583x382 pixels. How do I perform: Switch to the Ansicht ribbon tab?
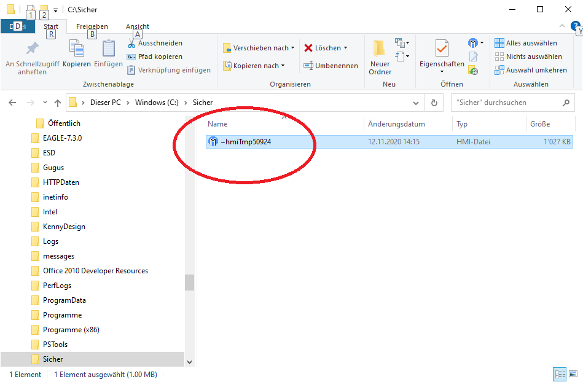point(138,26)
